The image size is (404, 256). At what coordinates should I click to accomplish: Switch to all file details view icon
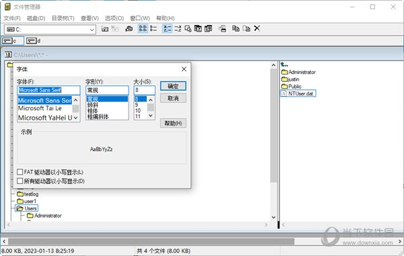pos(154,28)
